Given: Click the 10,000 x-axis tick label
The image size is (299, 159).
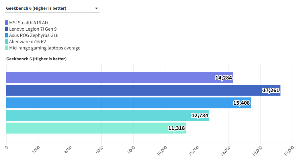Looking at the screenshot, I should 162,151.
